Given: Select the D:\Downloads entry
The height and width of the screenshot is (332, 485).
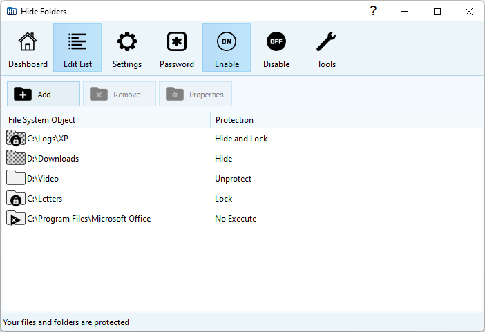Looking at the screenshot, I should coord(53,159).
